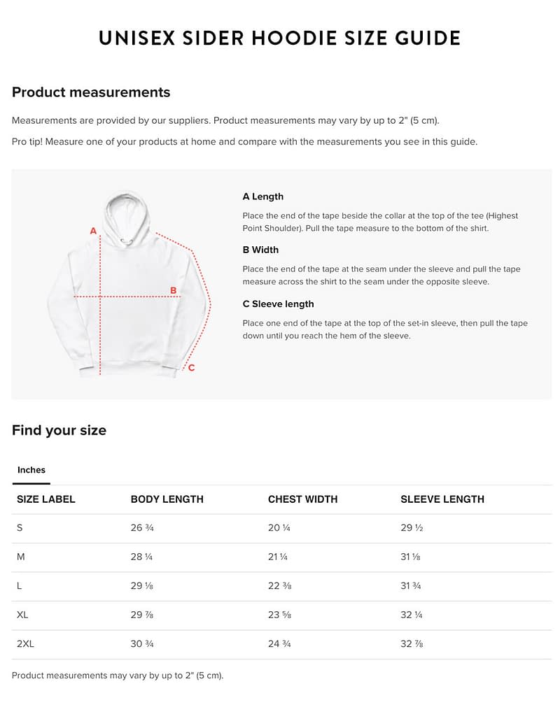Viewport: 560px width, 714px height.
Task: Click the red C marker on diagram
Action: (x=191, y=367)
